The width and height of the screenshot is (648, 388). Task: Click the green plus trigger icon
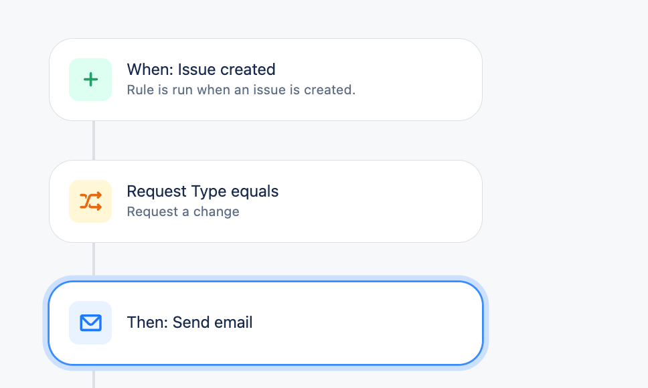tap(90, 80)
